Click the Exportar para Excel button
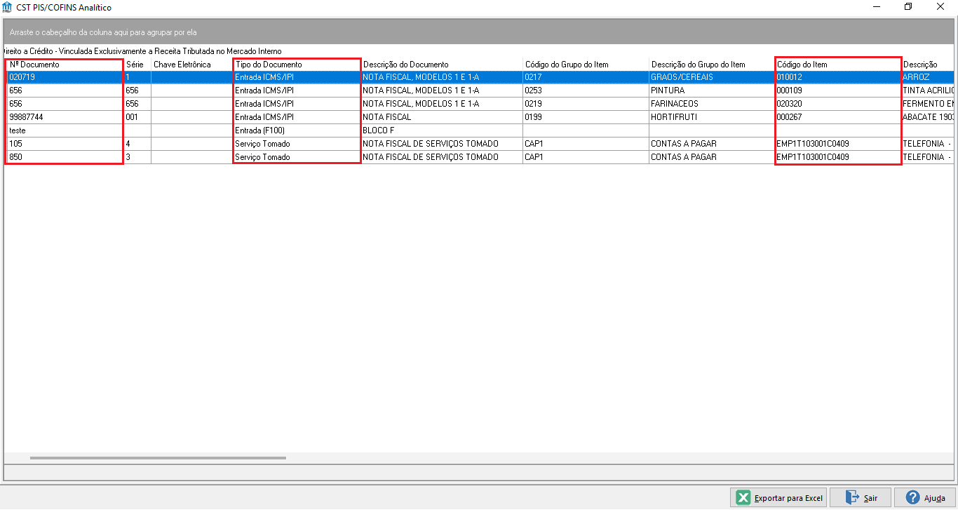This screenshot has height=510, width=958. click(x=779, y=497)
